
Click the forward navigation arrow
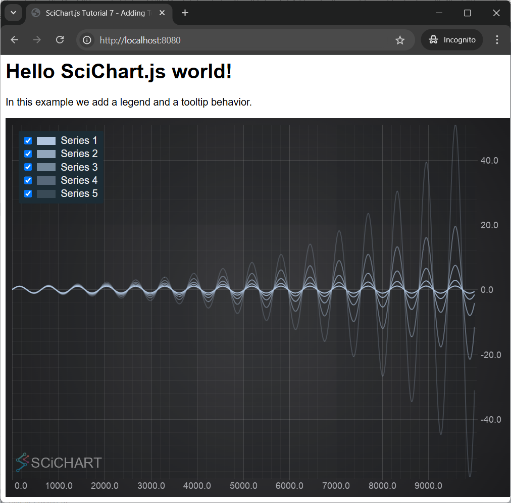(x=37, y=40)
